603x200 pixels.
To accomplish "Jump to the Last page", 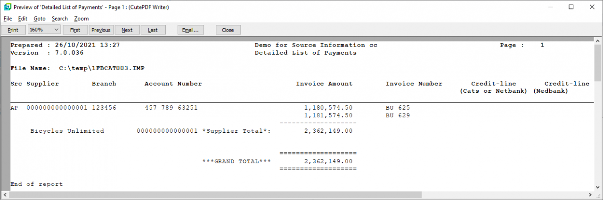I will tap(153, 30).
